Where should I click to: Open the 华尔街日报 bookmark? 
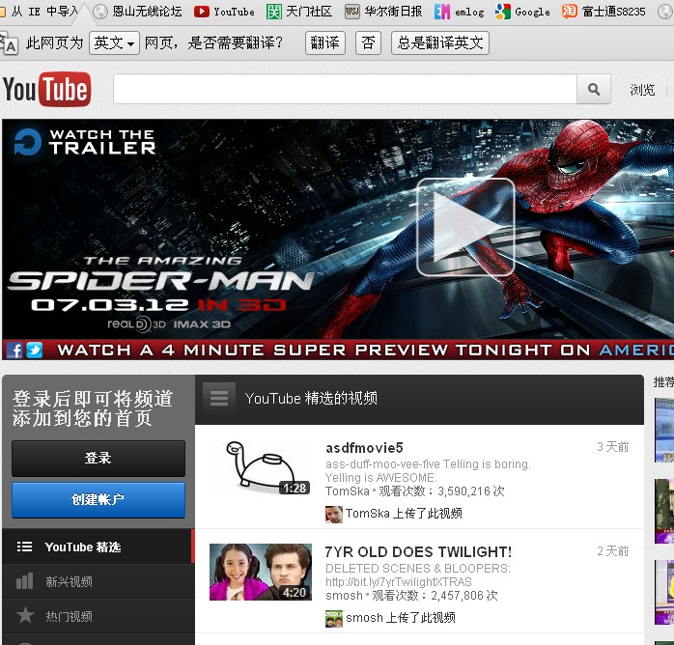[x=383, y=12]
